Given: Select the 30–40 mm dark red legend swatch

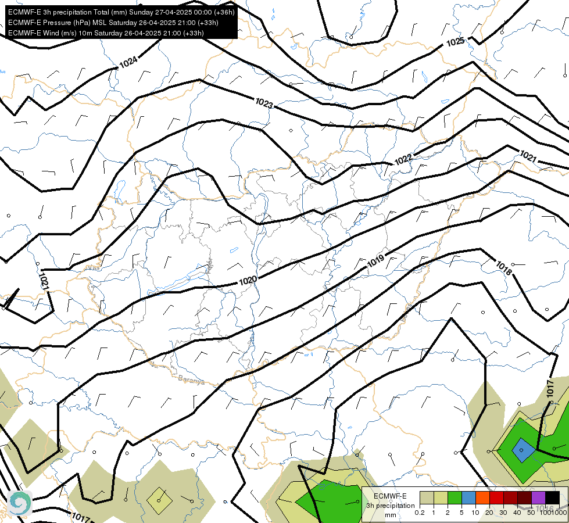Looking at the screenshot, I should 510,497.
